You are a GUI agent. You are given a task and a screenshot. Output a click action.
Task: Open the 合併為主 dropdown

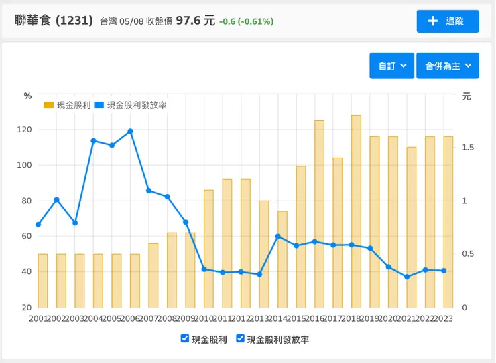(x=448, y=66)
